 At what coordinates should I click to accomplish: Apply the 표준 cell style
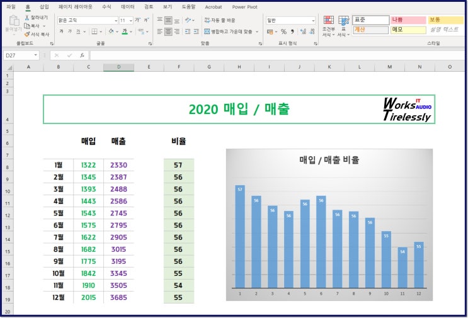click(x=371, y=20)
